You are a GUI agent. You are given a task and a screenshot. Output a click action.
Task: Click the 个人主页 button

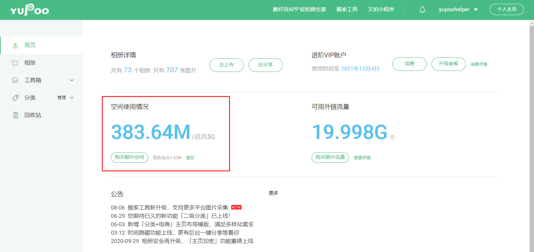point(506,9)
